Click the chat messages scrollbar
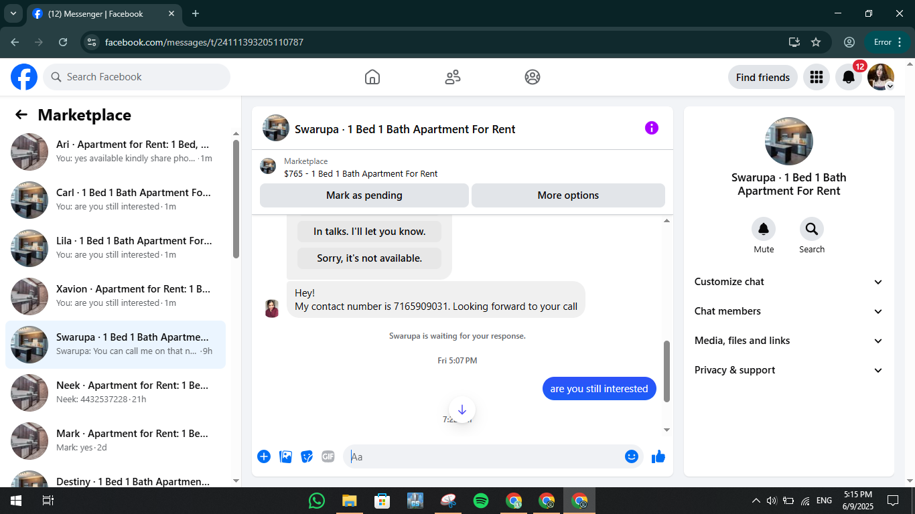This screenshot has height=514, width=915. (x=666, y=371)
